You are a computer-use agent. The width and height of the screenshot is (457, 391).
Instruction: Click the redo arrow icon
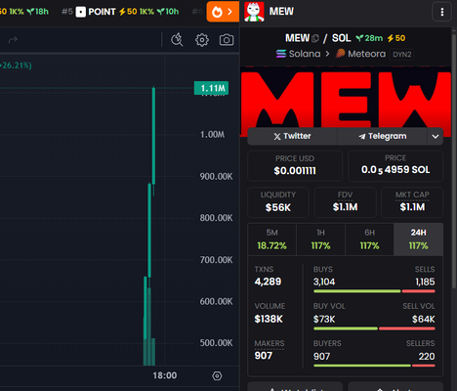tap(13, 40)
